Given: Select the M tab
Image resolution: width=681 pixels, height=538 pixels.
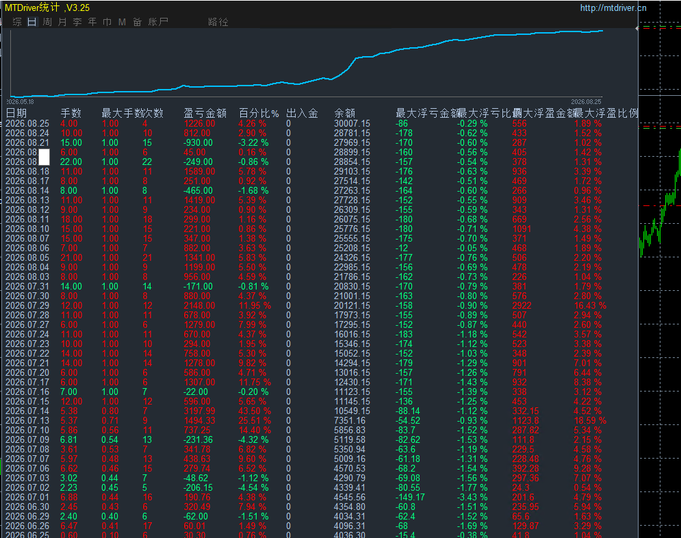Looking at the screenshot, I should click(122, 22).
